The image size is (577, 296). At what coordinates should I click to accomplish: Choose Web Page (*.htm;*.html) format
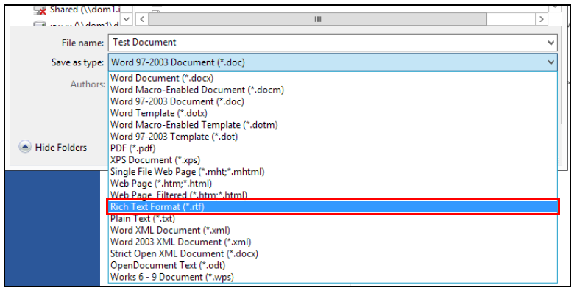coord(161,184)
